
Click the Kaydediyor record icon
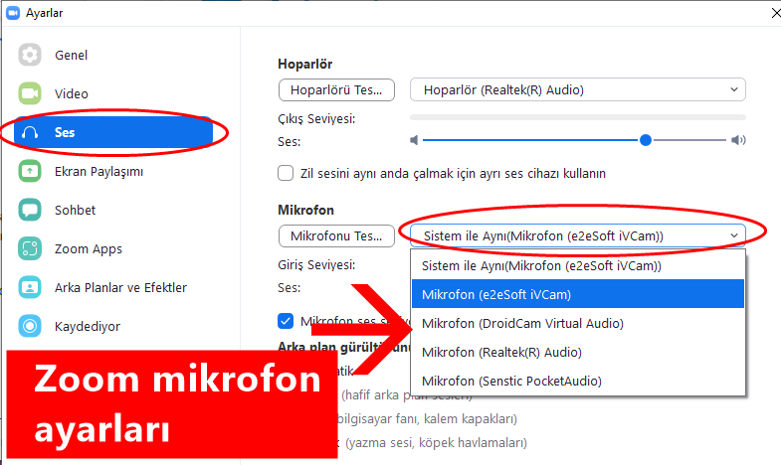30,326
